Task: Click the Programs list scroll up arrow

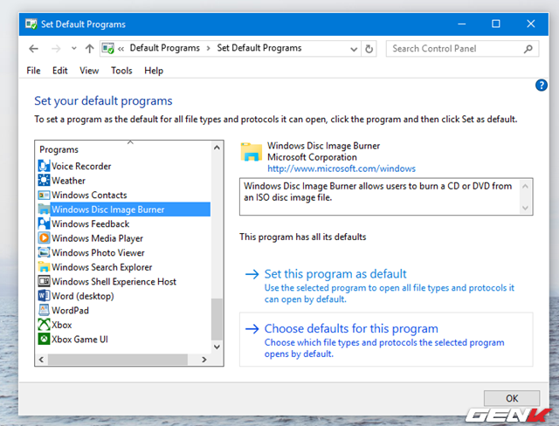Action: click(217, 148)
